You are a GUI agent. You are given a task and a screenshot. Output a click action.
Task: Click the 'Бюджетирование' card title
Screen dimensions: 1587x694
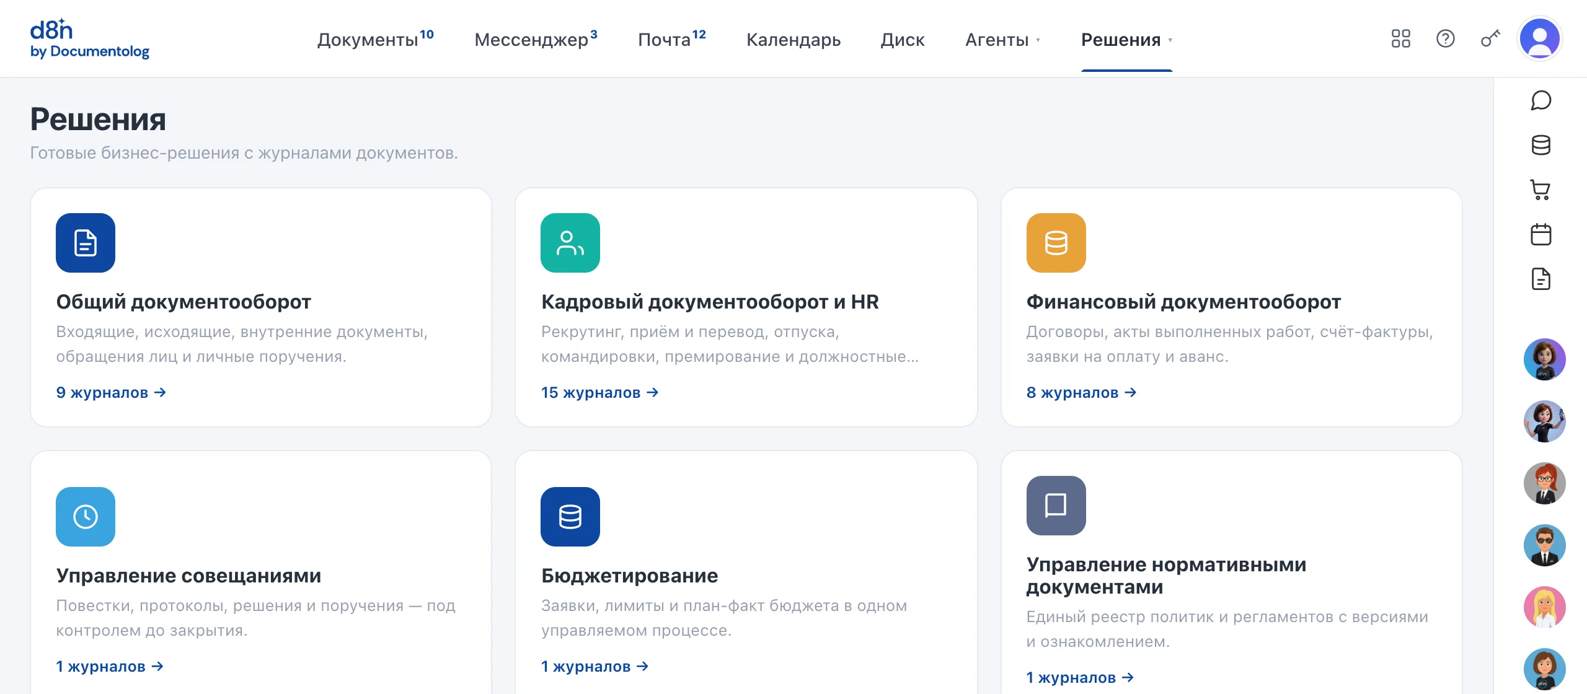tap(629, 576)
